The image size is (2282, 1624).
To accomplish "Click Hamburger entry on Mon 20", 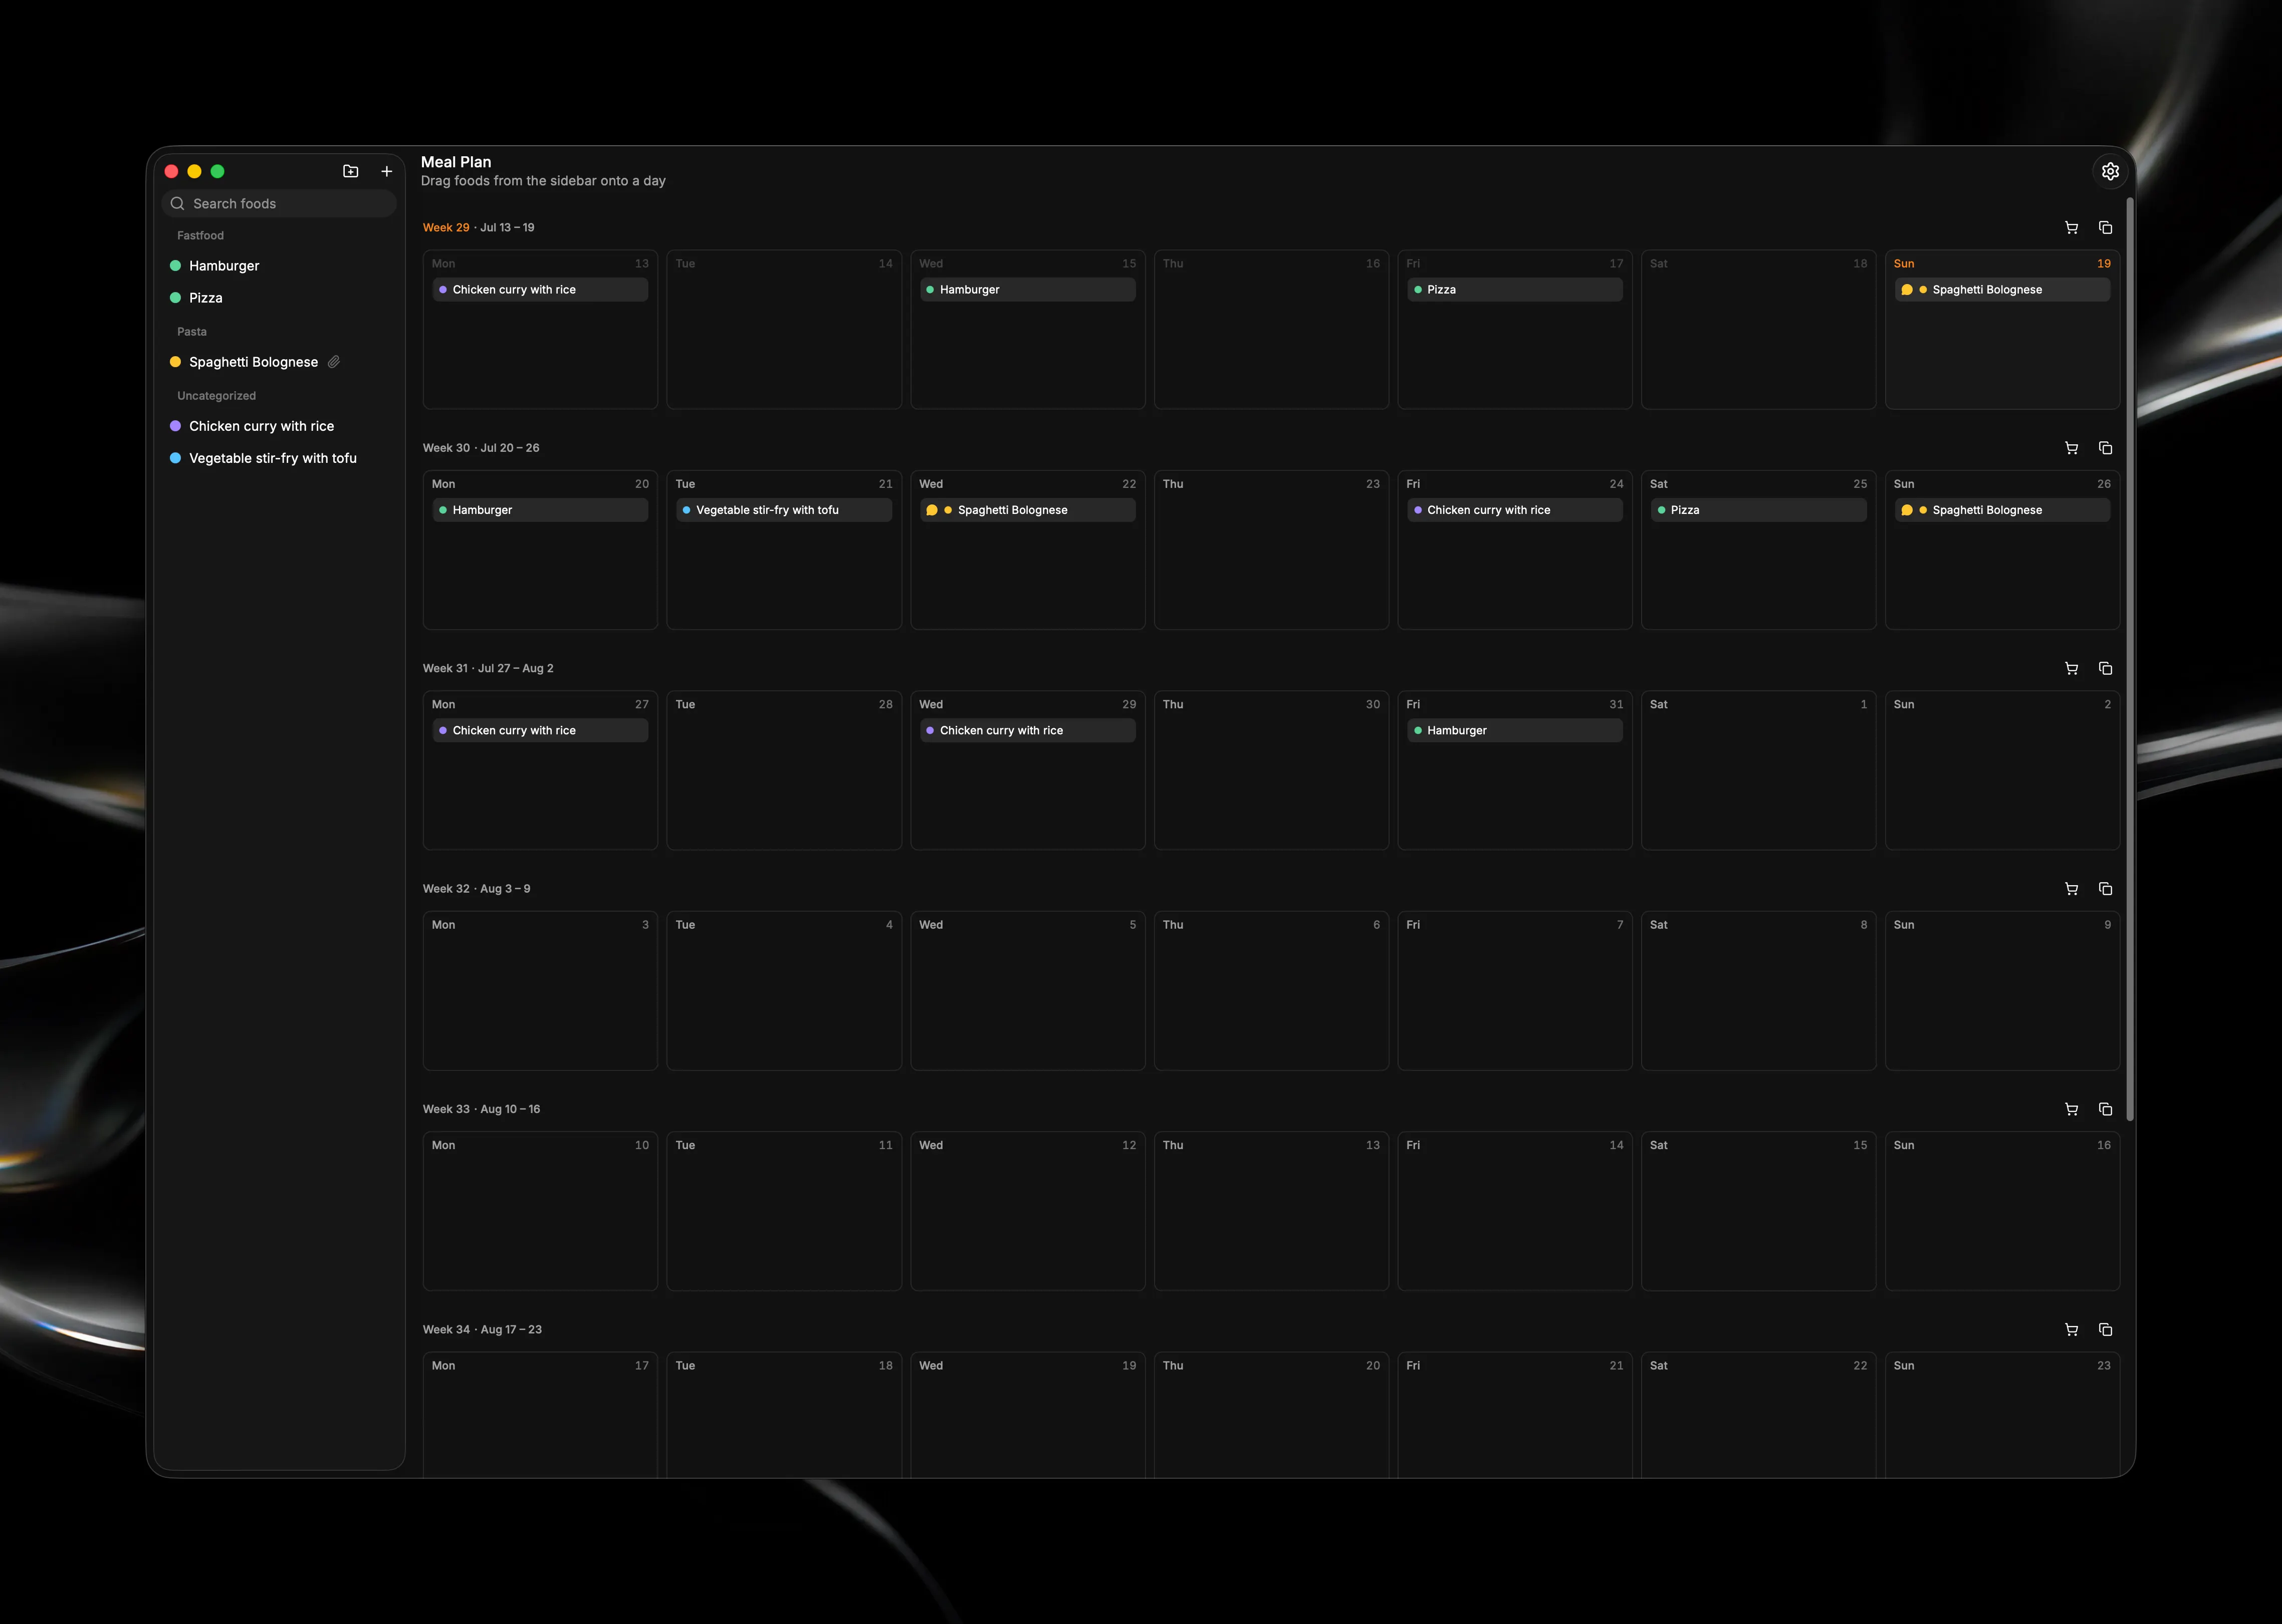I will [540, 510].
